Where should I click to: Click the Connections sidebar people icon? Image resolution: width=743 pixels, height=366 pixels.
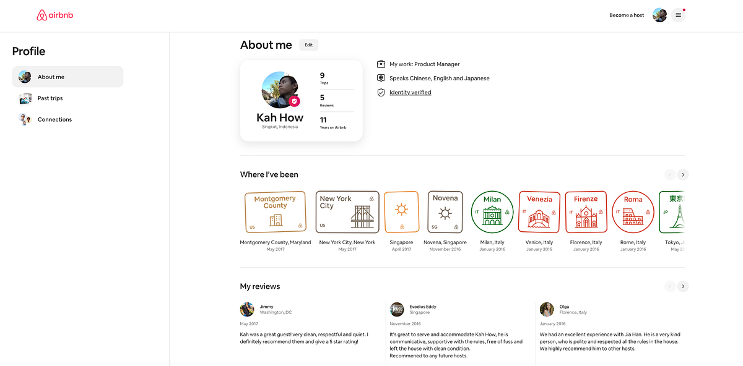point(25,119)
